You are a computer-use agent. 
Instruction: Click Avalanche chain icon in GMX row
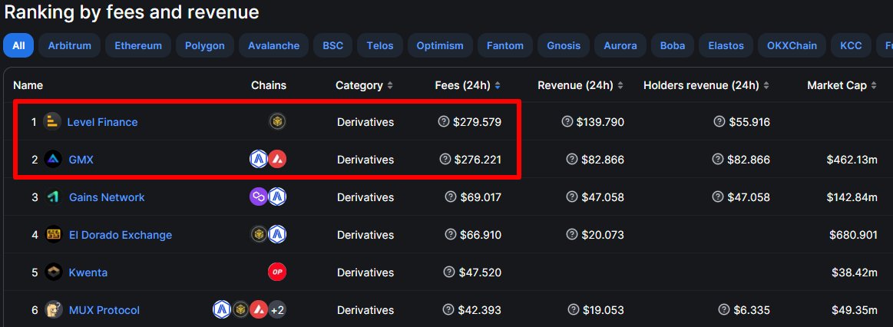click(x=277, y=159)
